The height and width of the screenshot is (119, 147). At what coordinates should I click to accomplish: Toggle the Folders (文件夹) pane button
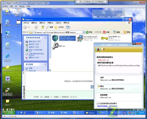[x=59, y=27]
